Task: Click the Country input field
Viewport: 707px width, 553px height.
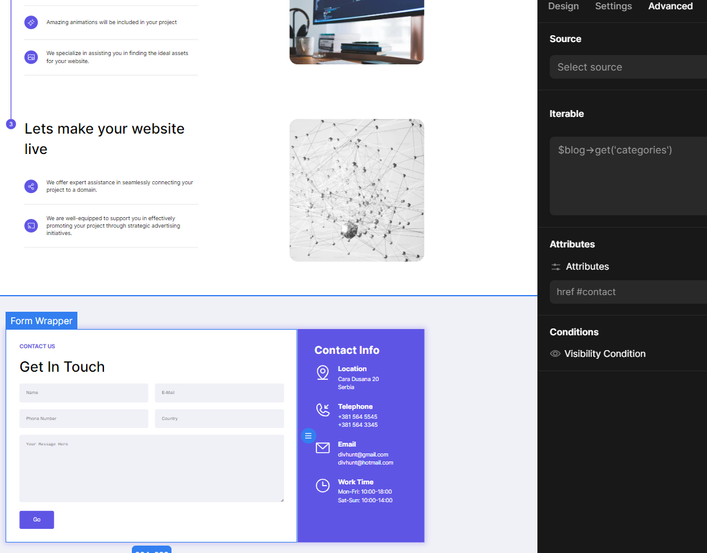Action: tap(219, 419)
